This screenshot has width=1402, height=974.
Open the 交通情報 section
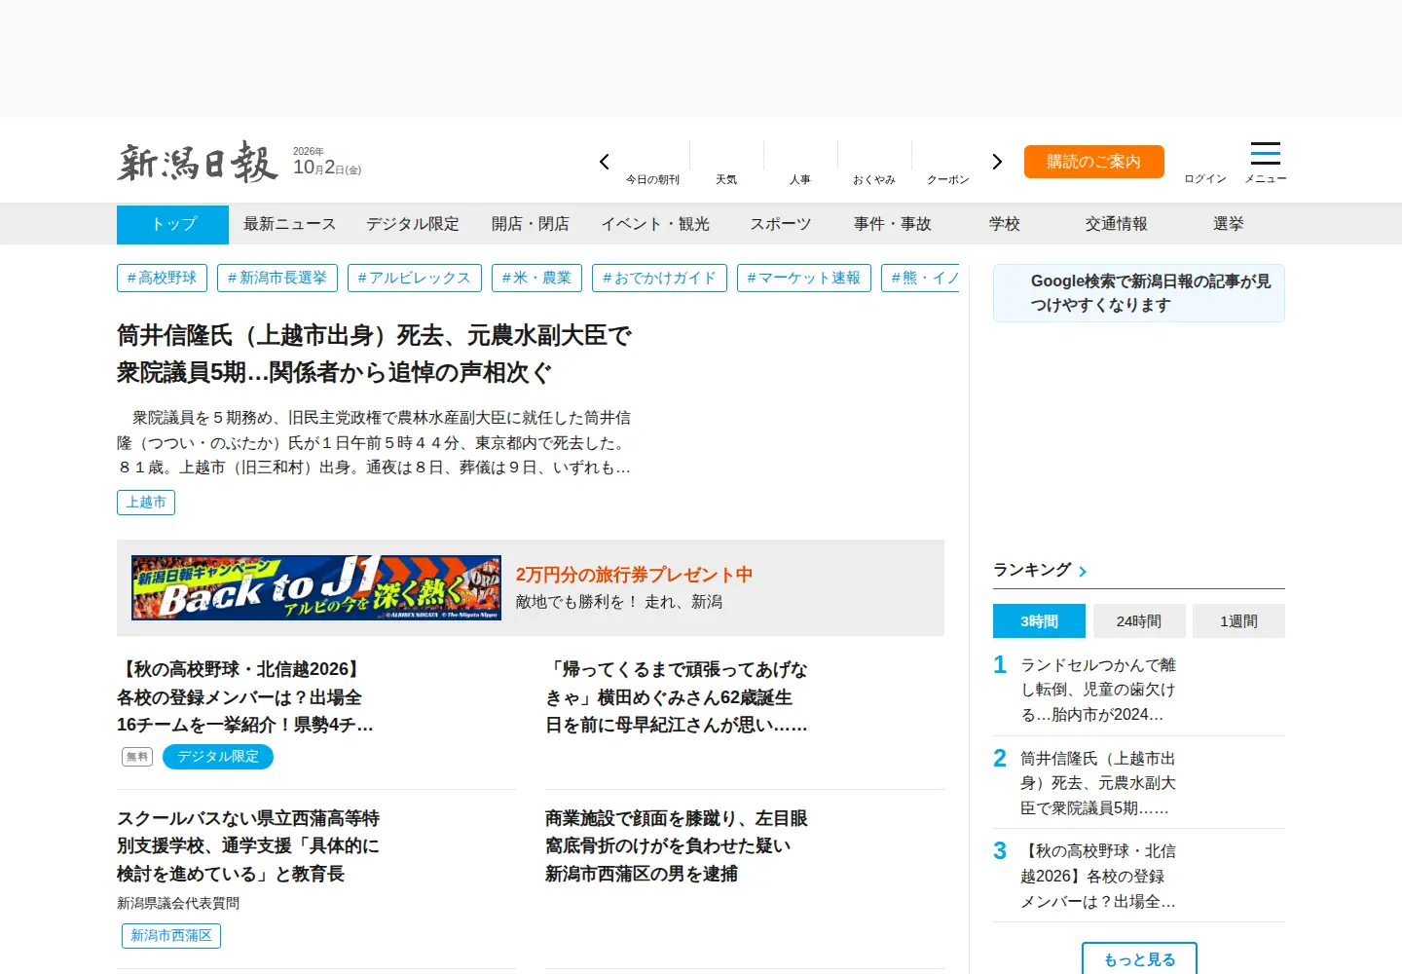pyautogui.click(x=1117, y=224)
